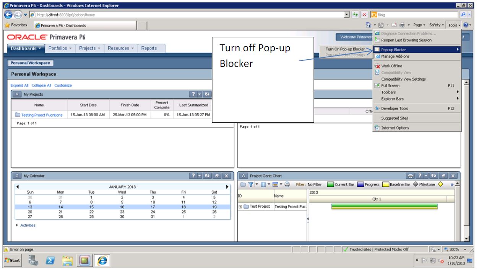This screenshot has height=272, width=479.
Task: Click the Collapse All link
Action: point(41,85)
